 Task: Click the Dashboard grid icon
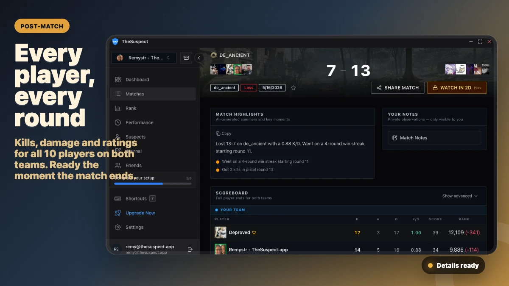(118, 80)
